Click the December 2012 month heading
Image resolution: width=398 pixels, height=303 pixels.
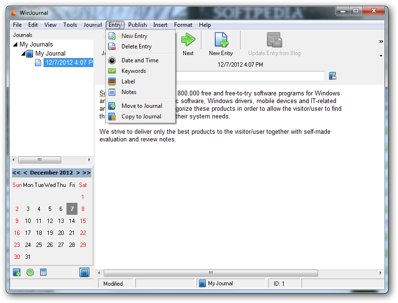point(51,173)
